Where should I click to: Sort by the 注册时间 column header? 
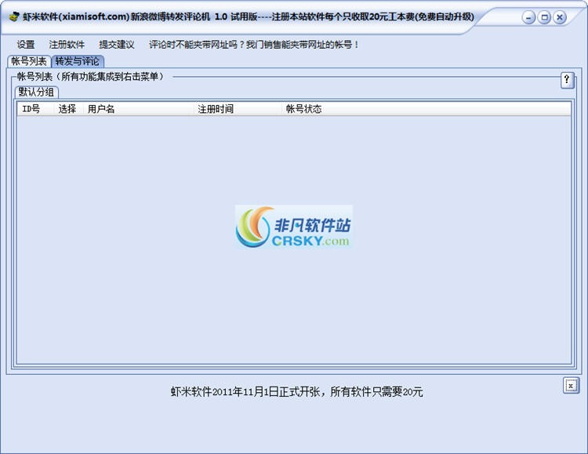(x=238, y=109)
